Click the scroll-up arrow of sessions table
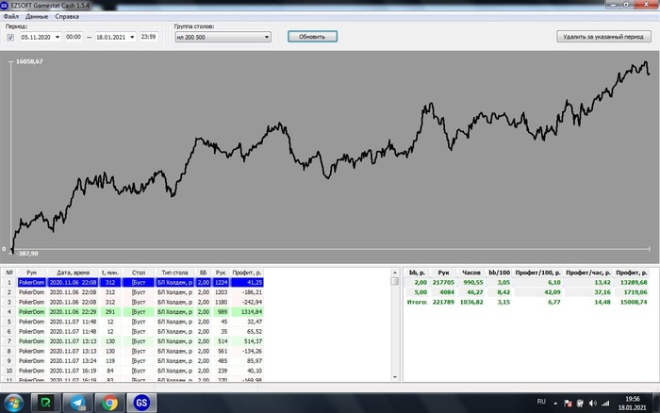This screenshot has height=413, width=660. point(395,273)
